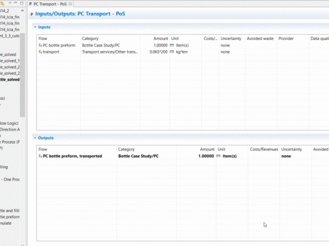Image resolution: width=329 pixels, height=246 pixels.
Task: Click the process icon in the editor tab
Action: (x=30, y=4)
